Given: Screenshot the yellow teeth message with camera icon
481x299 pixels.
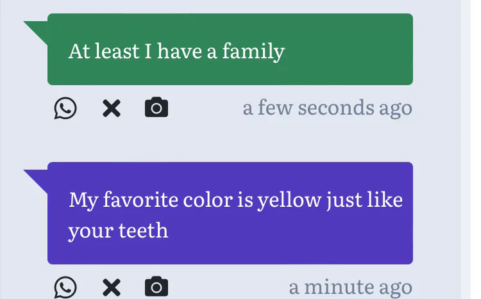Looking at the screenshot, I should pos(156,287).
